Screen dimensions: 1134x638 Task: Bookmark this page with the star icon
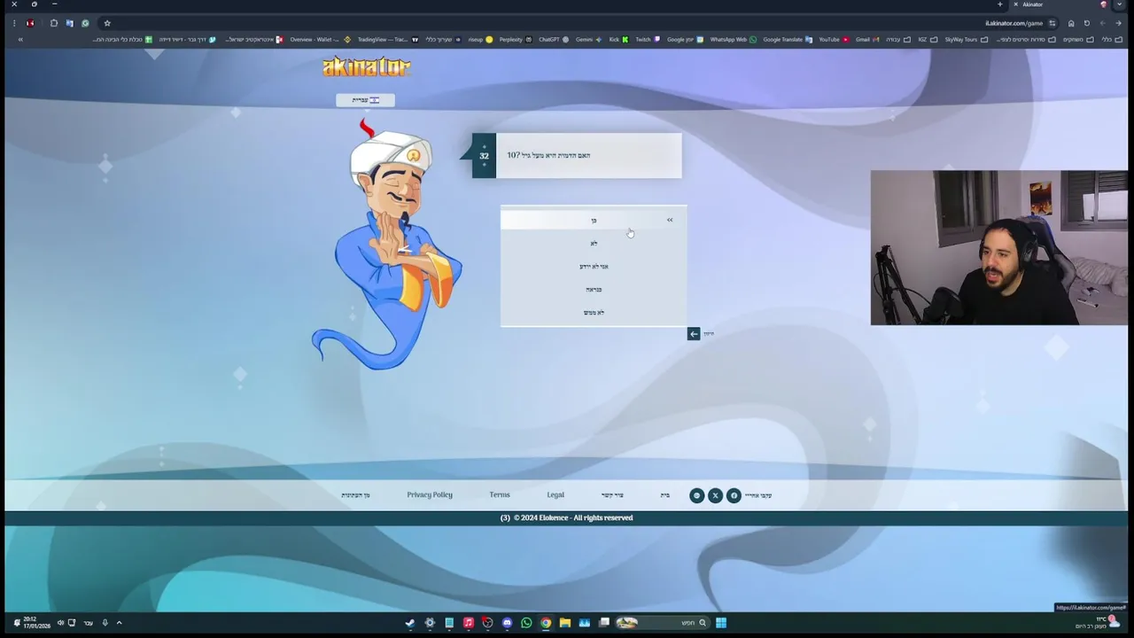pyautogui.click(x=107, y=23)
